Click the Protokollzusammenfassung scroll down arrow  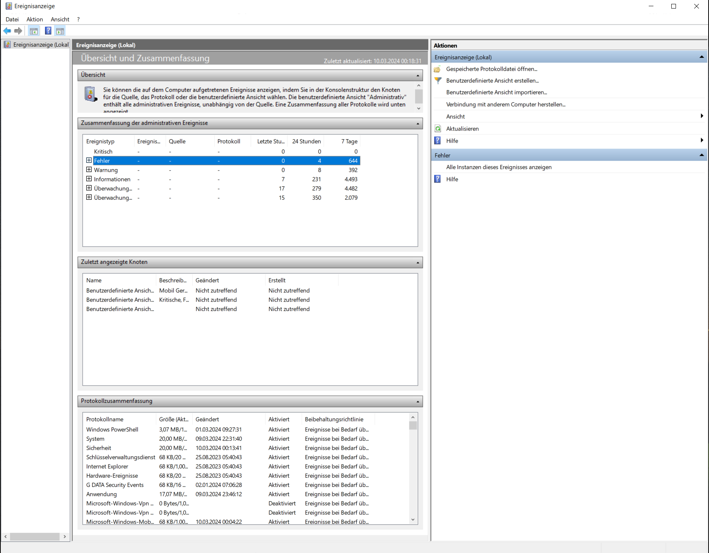(413, 520)
